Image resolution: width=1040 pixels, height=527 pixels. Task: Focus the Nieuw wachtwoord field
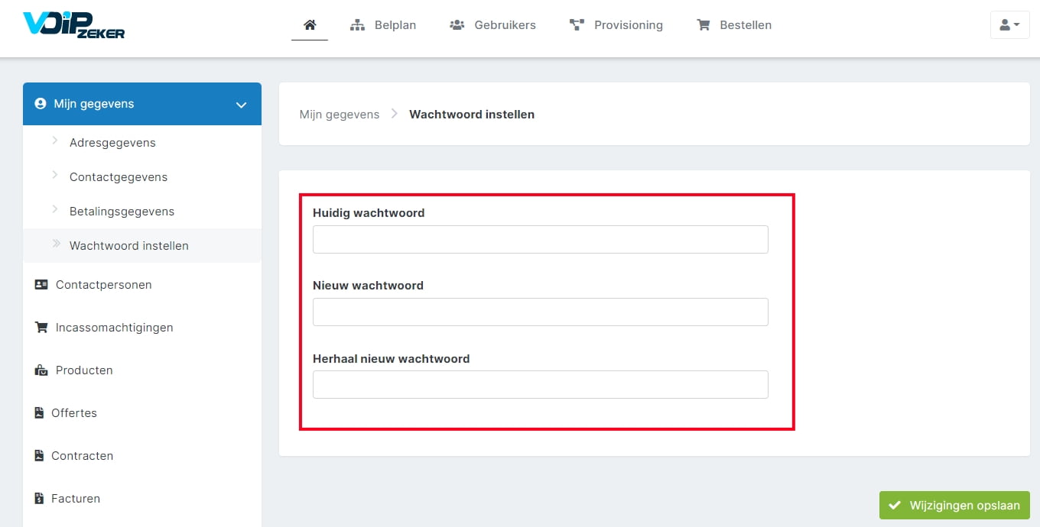pyautogui.click(x=541, y=312)
